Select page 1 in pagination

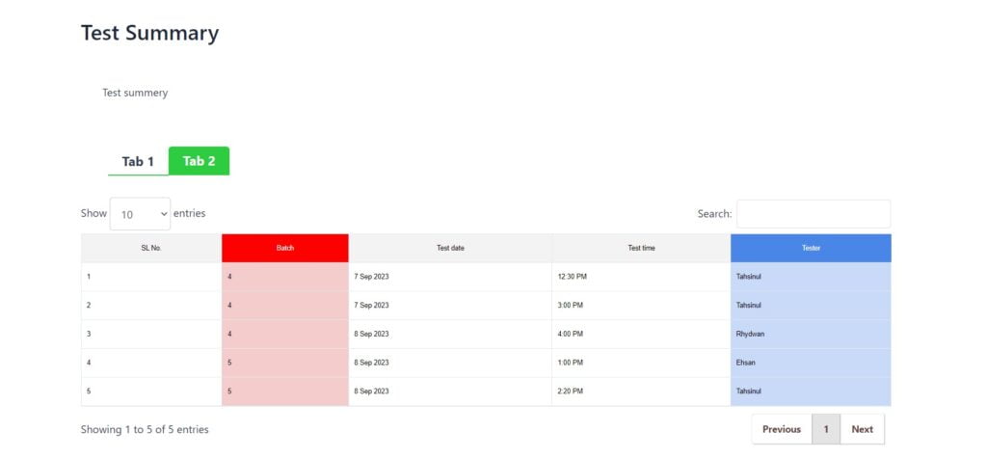pos(826,429)
